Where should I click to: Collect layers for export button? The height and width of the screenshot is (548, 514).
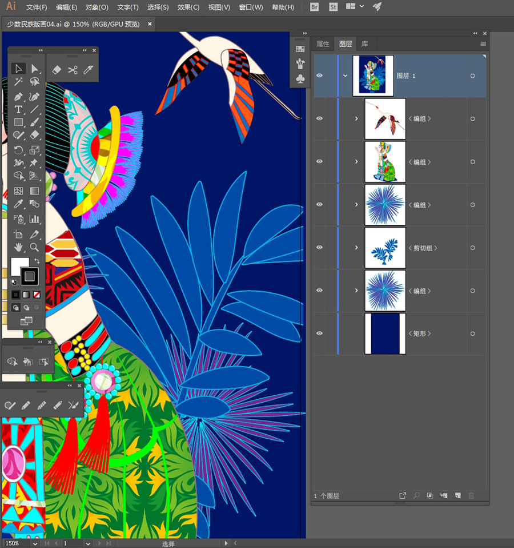402,495
